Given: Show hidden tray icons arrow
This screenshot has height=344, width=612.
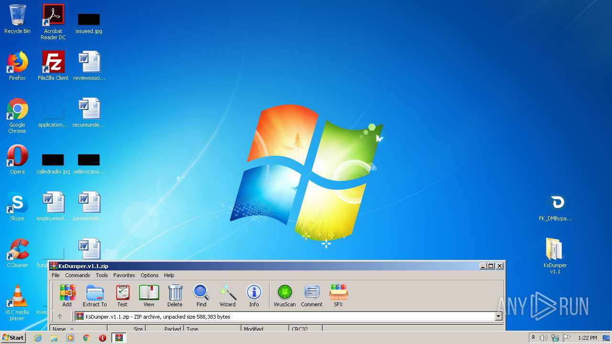Looking at the screenshot, I should point(533,338).
